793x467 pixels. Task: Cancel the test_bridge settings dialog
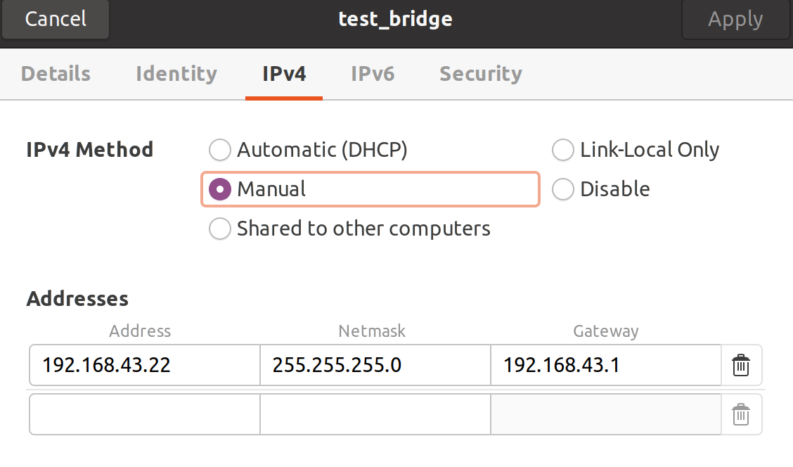pos(56,19)
